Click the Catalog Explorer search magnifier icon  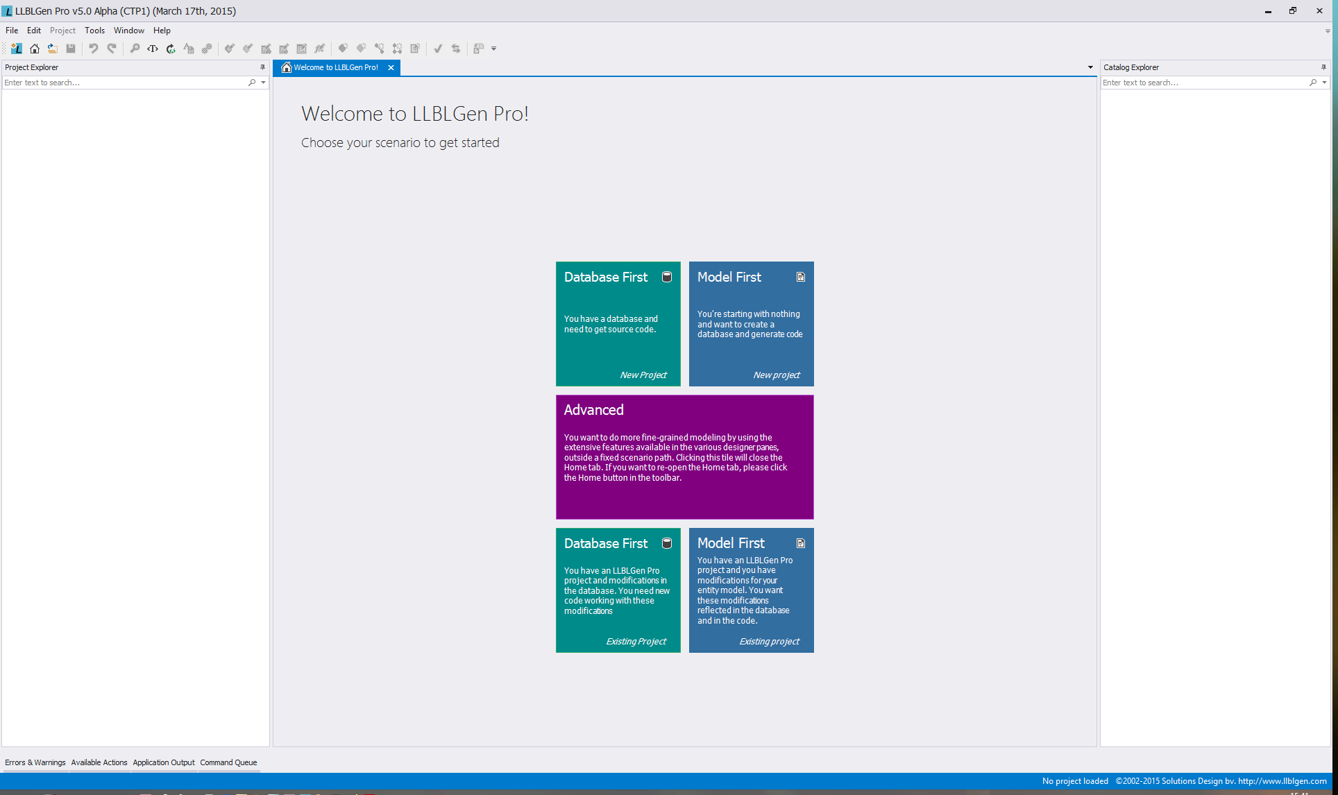(x=1313, y=83)
